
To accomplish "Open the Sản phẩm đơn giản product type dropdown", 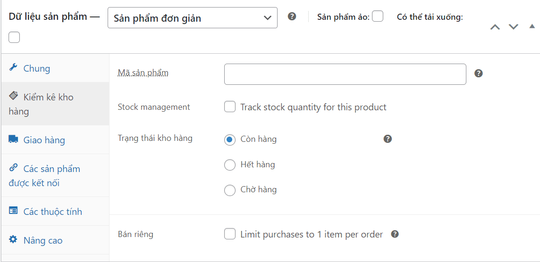I will coord(193,18).
